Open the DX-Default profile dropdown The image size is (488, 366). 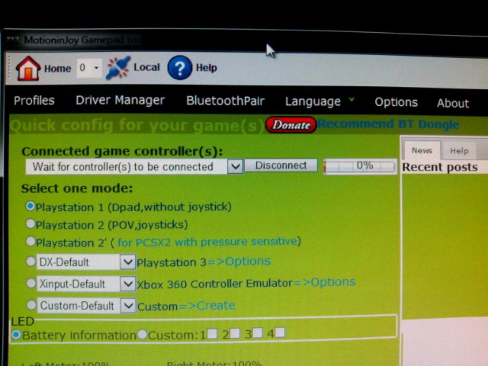tap(127, 262)
